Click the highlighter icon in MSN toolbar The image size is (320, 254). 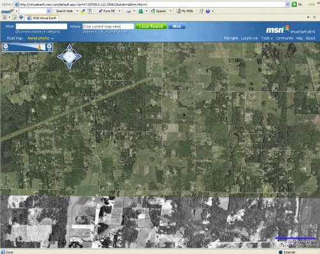(83, 11)
